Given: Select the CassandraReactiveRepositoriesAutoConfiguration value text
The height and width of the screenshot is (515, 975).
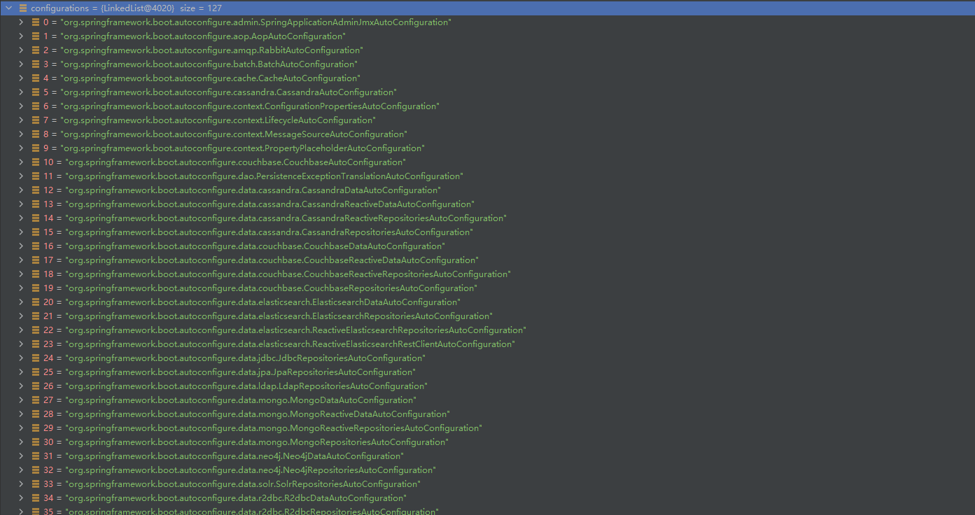Looking at the screenshot, I should tap(286, 218).
